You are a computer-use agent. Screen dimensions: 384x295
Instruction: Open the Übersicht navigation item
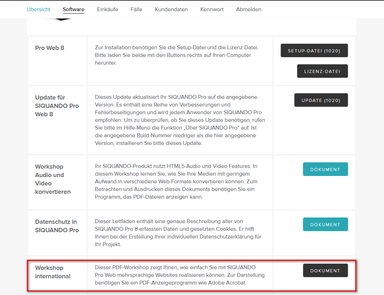(x=38, y=9)
